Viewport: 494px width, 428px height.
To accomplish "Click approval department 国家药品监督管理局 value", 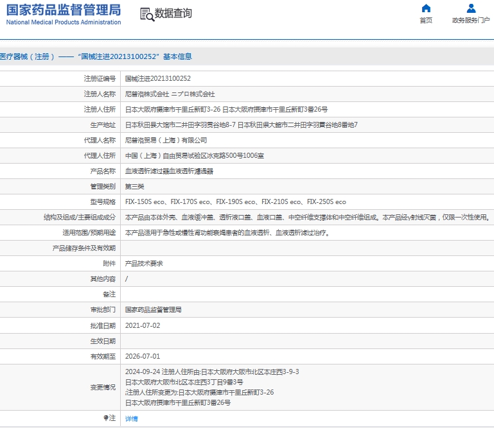I will [x=153, y=310].
